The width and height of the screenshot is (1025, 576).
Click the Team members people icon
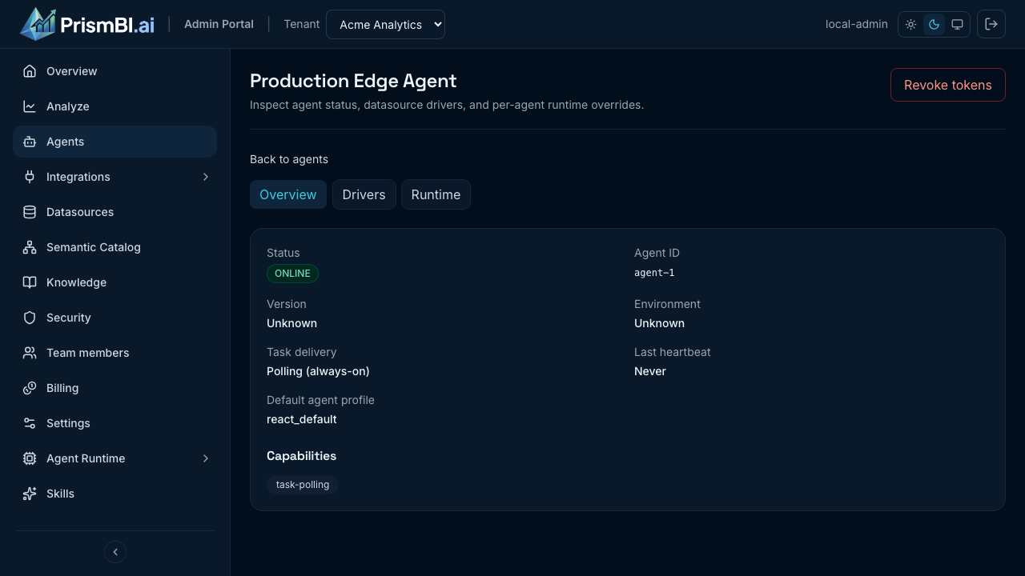coord(30,353)
